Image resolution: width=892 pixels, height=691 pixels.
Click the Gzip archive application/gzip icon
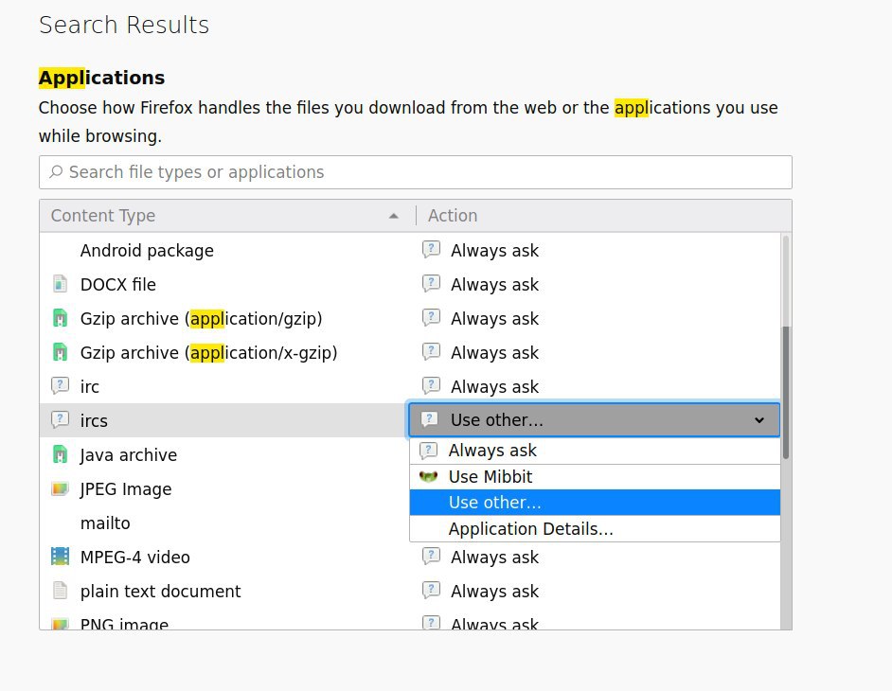click(x=60, y=318)
